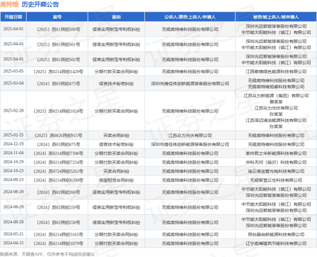Click the 公诉人/原告/上诉人/申请人 column header

tap(190, 17)
